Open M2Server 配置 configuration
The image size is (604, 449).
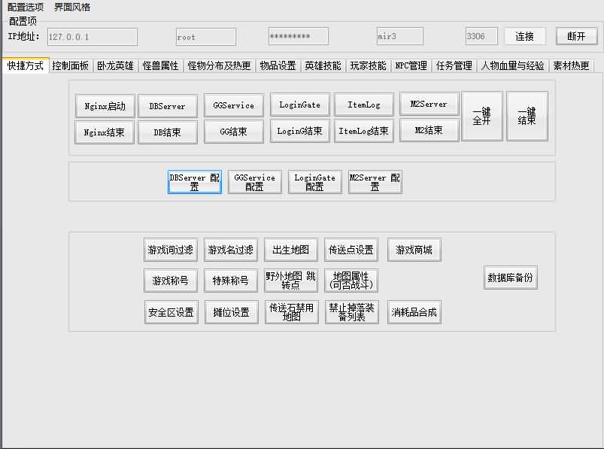(x=374, y=181)
